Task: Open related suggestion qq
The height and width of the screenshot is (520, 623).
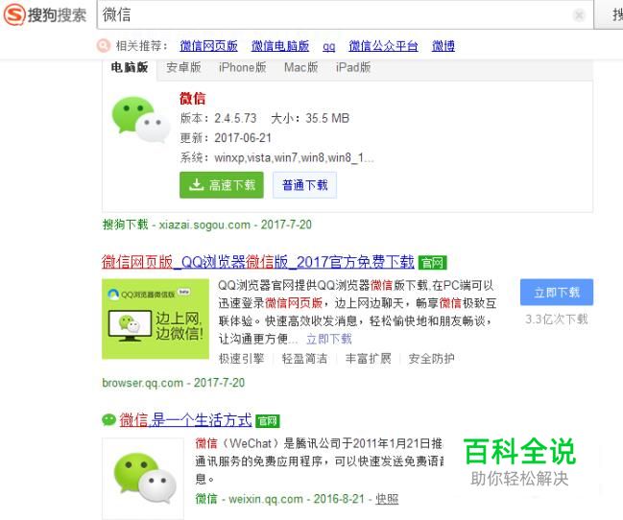Action: coord(328,46)
